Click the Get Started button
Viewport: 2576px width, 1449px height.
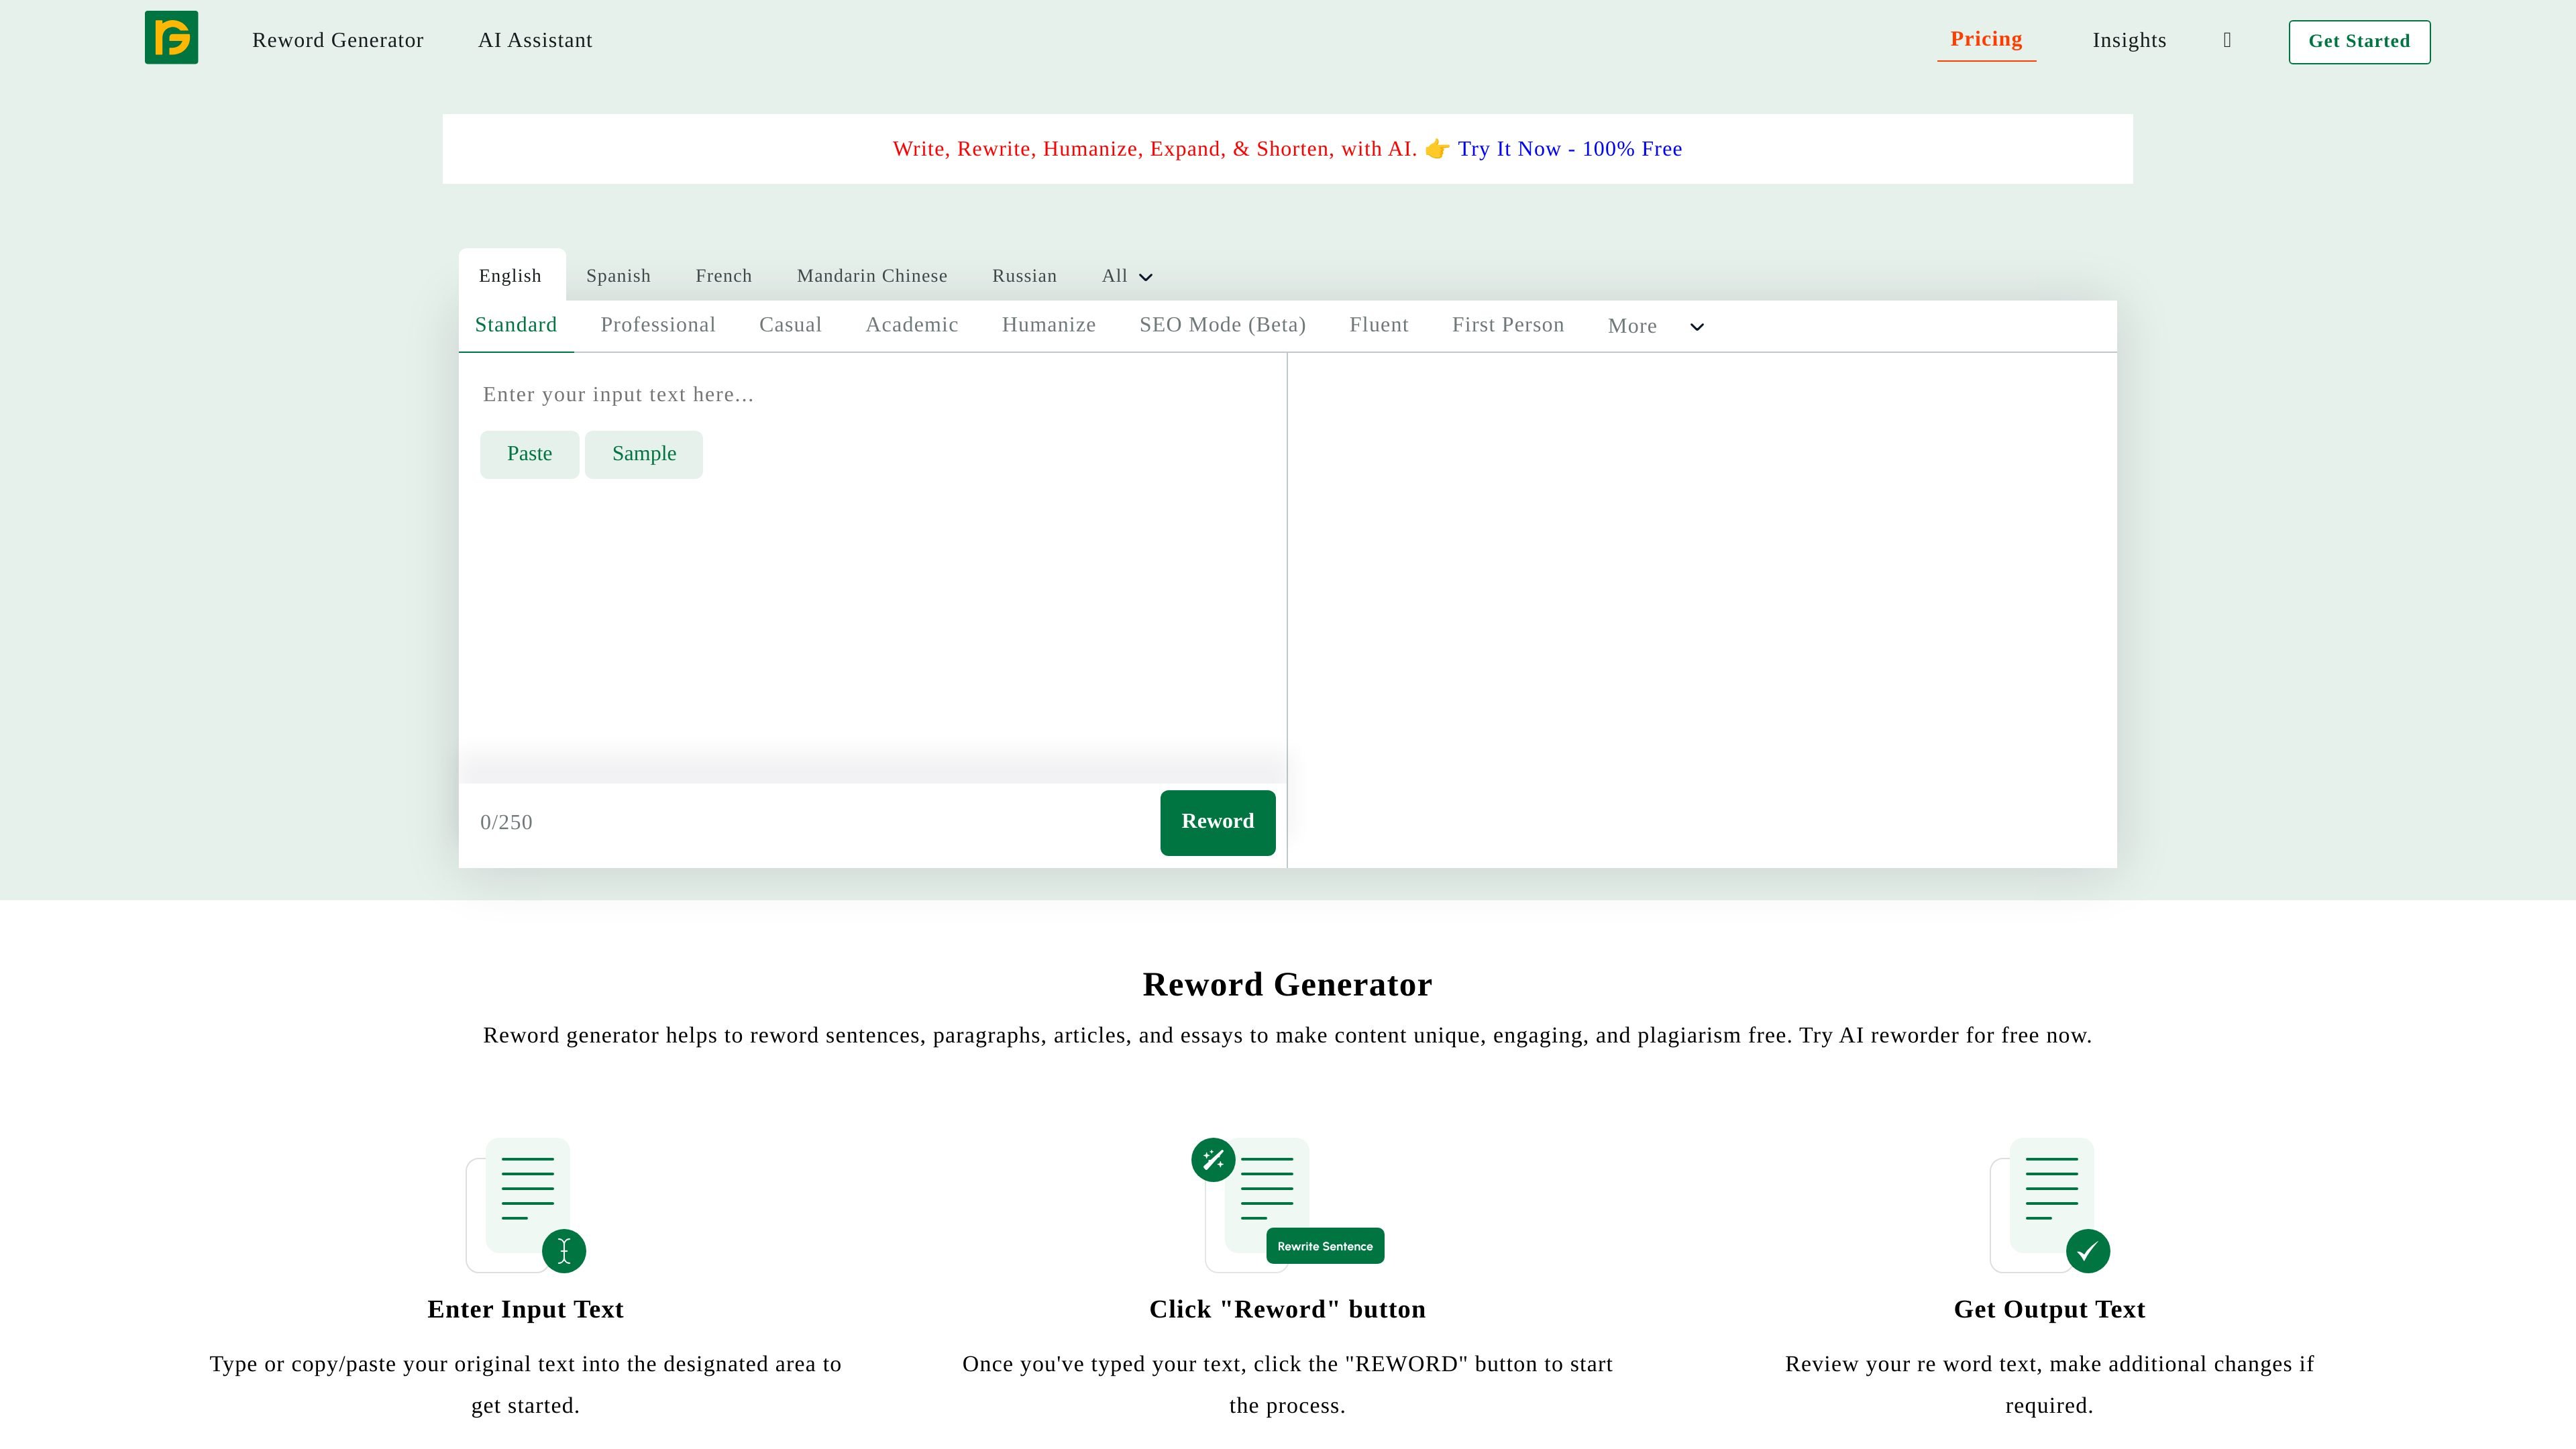coord(2359,41)
